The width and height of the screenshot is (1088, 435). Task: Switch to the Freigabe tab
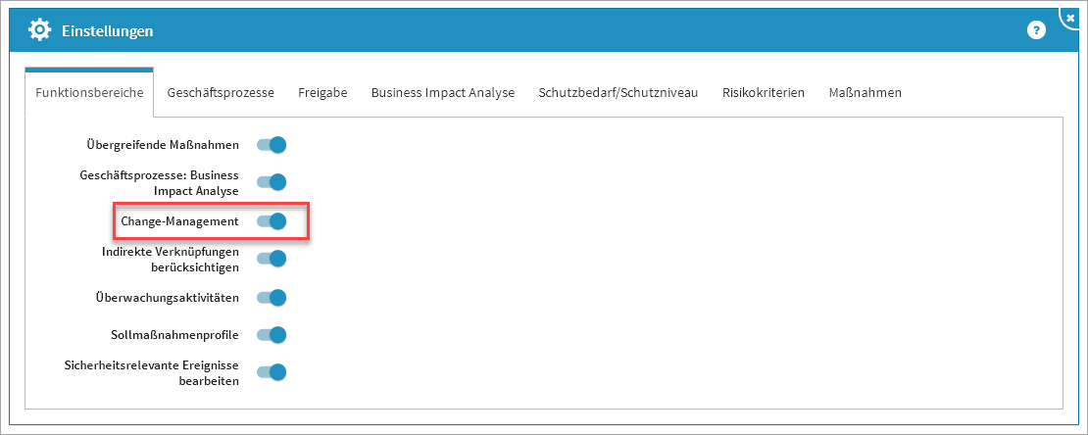pos(322,93)
